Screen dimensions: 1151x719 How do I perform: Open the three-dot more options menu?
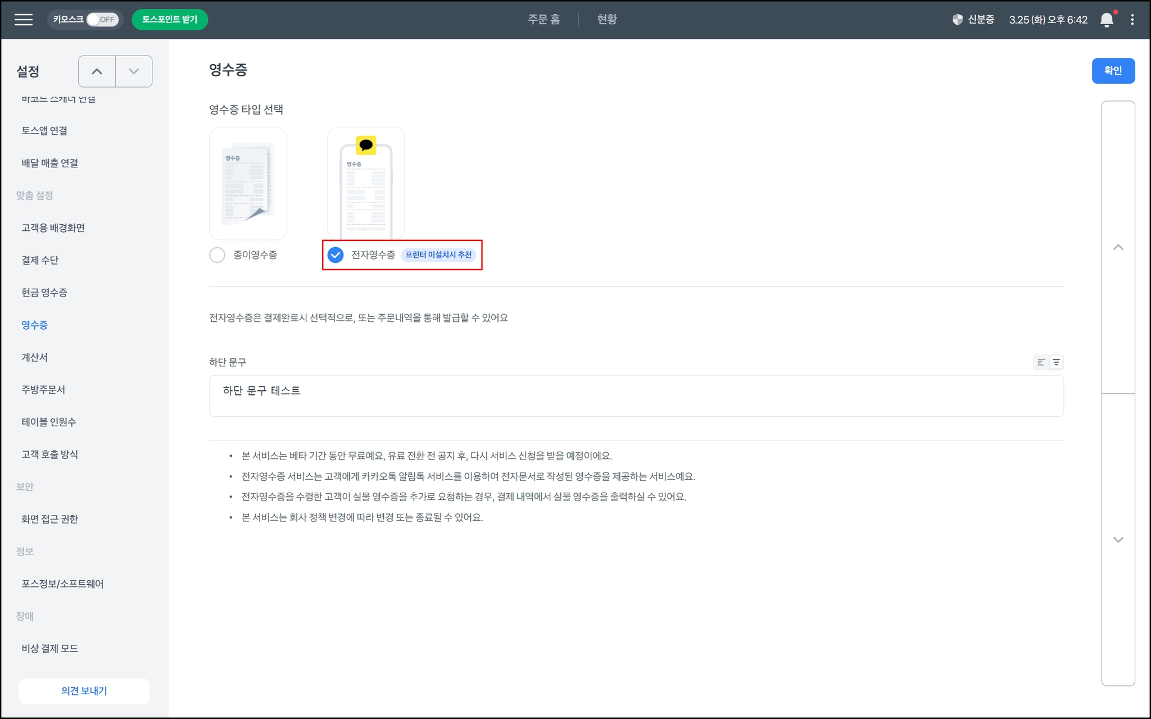click(x=1132, y=20)
